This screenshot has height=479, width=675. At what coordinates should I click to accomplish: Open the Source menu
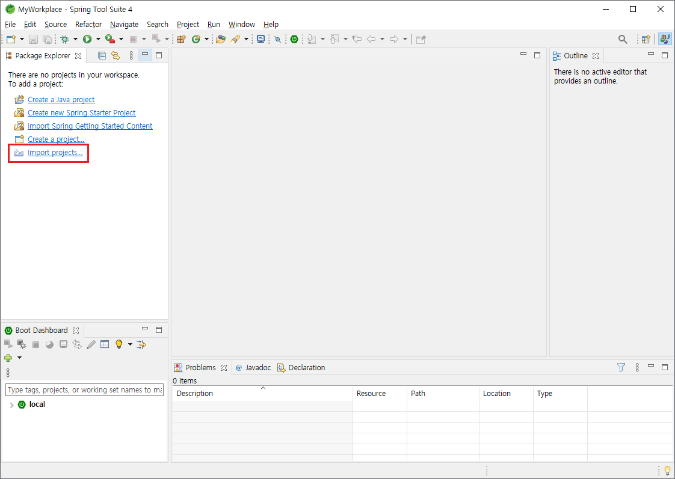coord(55,25)
